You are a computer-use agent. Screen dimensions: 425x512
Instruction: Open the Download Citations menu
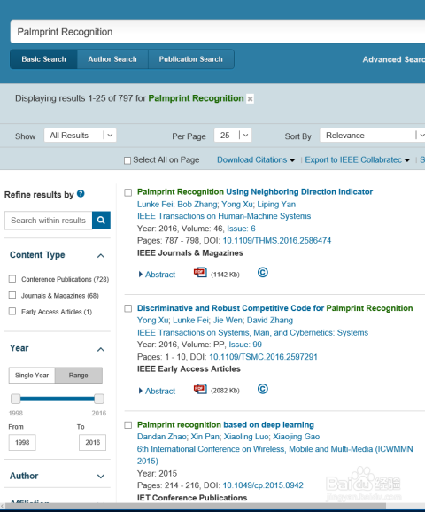[256, 160]
